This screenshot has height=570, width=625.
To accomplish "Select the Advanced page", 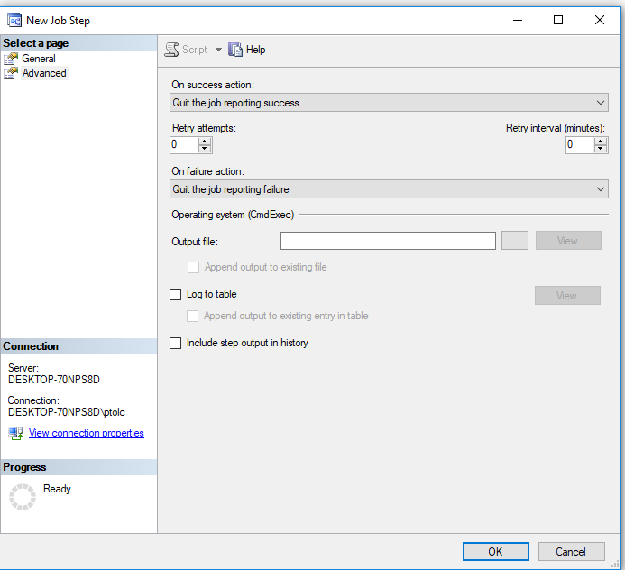I will [x=44, y=73].
